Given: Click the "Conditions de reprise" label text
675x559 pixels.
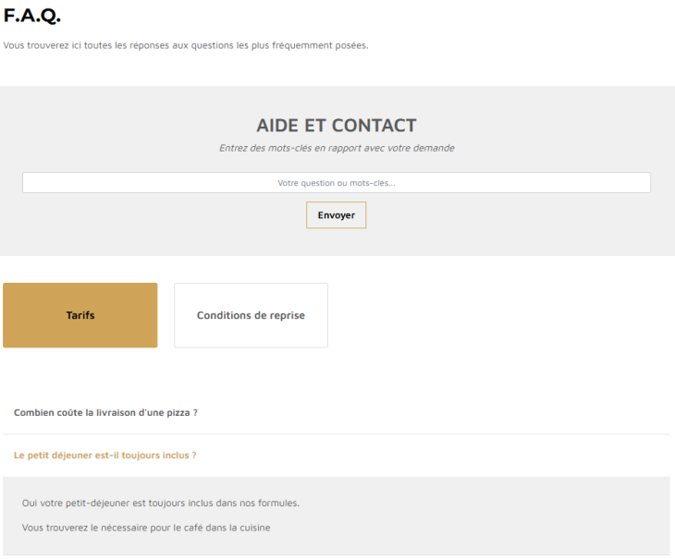Looking at the screenshot, I should [x=251, y=316].
